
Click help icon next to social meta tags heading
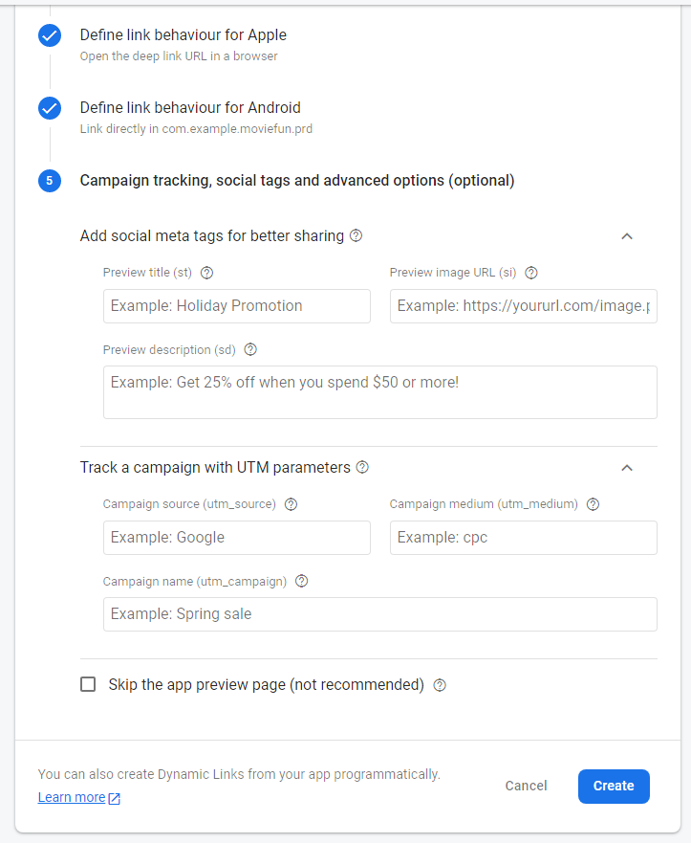356,235
